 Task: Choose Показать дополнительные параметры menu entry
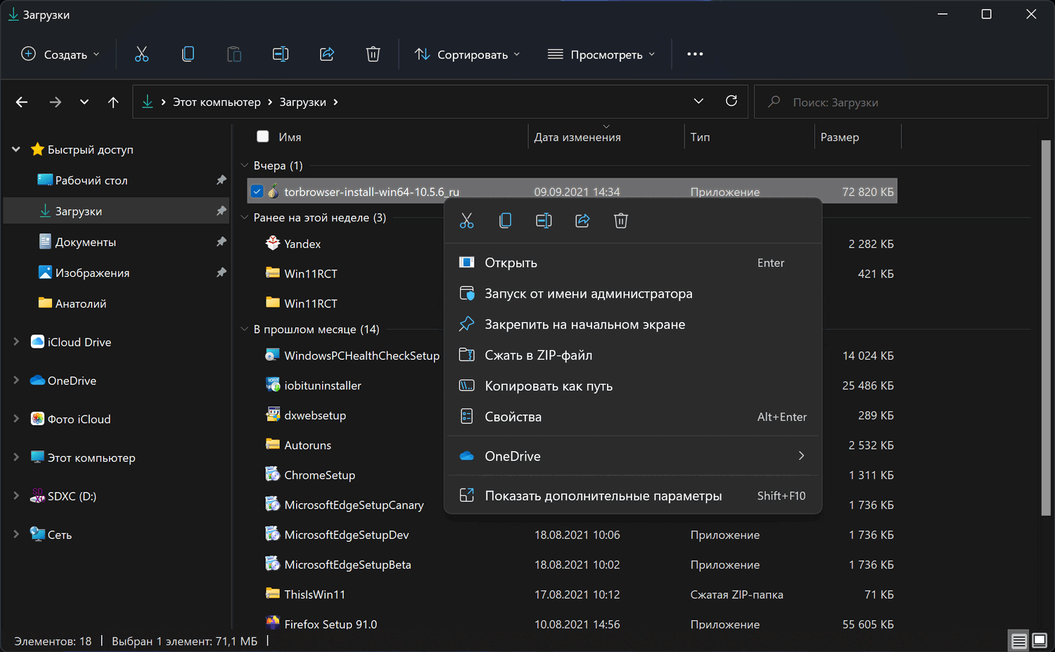pos(603,496)
